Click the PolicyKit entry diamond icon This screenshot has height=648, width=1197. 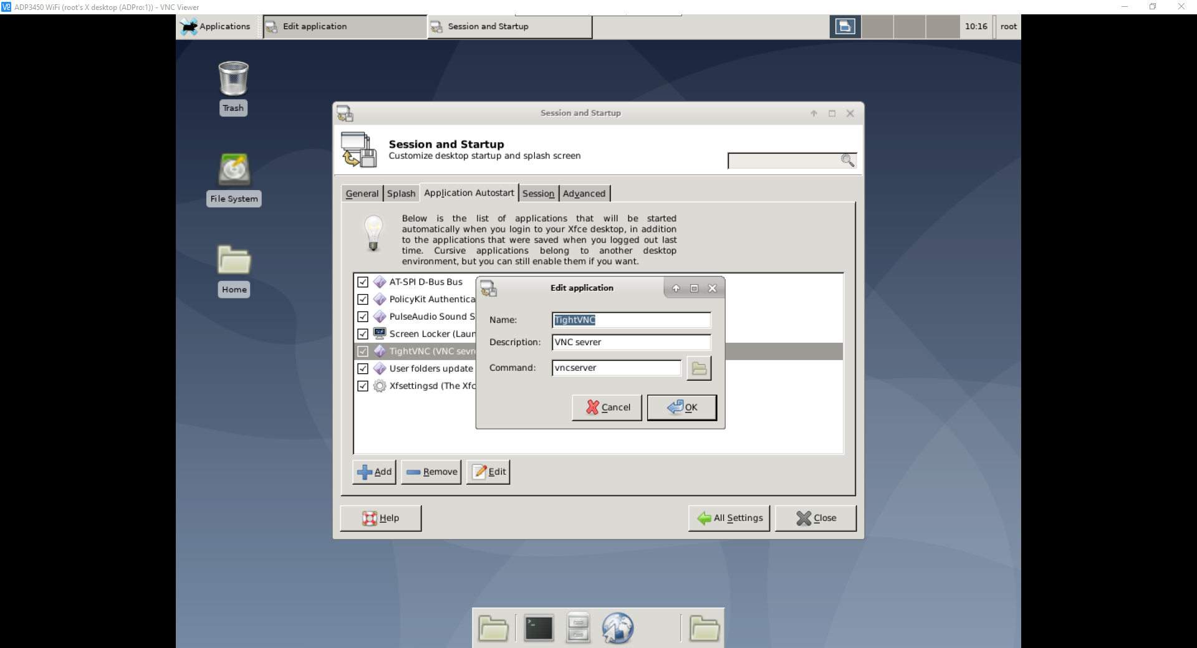pyautogui.click(x=380, y=300)
